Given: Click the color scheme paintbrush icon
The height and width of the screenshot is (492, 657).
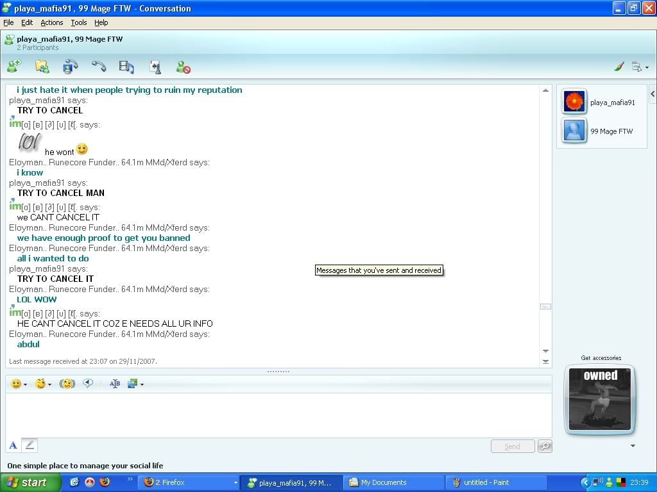Looking at the screenshot, I should coord(619,67).
